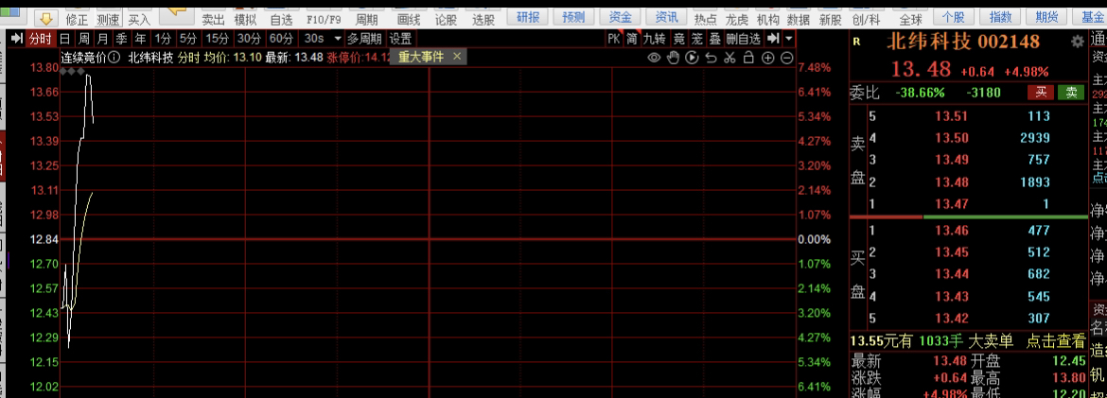Click the 期货 futures button

tap(1046, 17)
